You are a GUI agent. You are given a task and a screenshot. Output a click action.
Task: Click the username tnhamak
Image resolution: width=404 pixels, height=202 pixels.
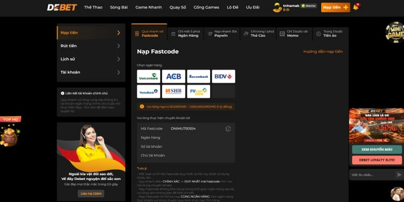[x=291, y=6]
